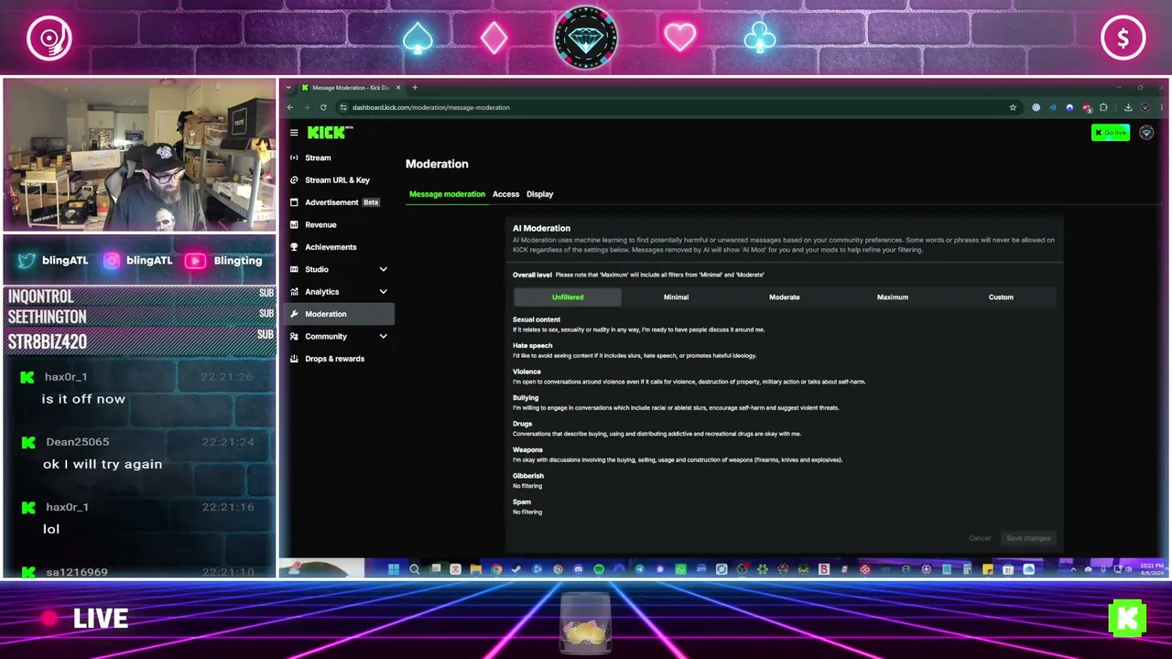Open a new browser tab
The height and width of the screenshot is (659, 1172).
pyautogui.click(x=415, y=88)
